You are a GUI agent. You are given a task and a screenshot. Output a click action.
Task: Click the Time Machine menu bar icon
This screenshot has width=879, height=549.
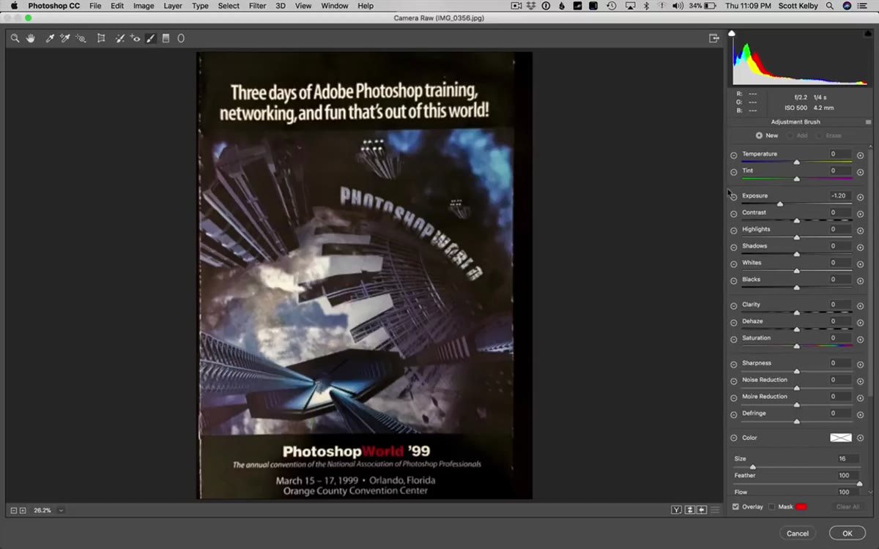pyautogui.click(x=612, y=6)
